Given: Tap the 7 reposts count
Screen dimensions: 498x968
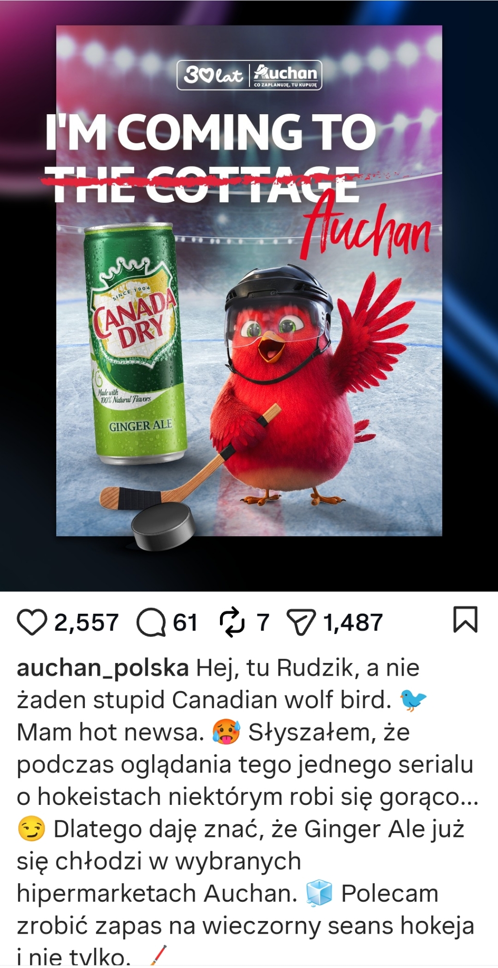Looking at the screenshot, I should click(x=263, y=622).
